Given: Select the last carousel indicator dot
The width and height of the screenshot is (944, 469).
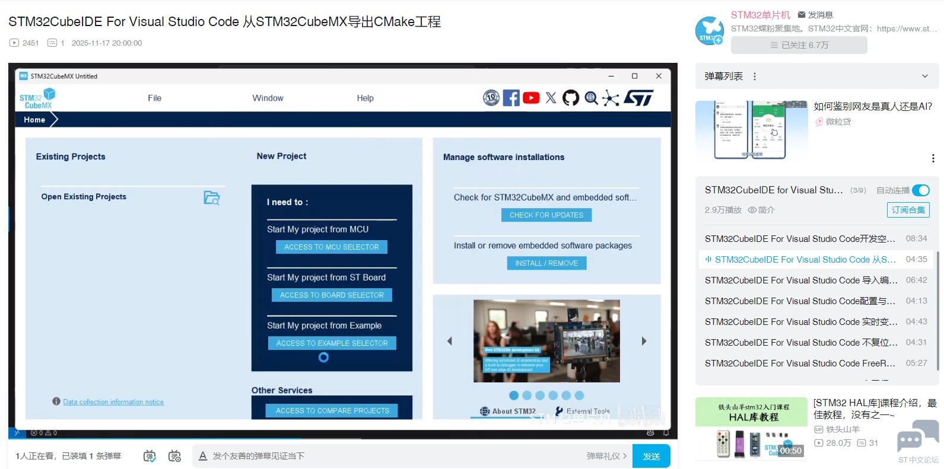Looking at the screenshot, I should tap(579, 395).
